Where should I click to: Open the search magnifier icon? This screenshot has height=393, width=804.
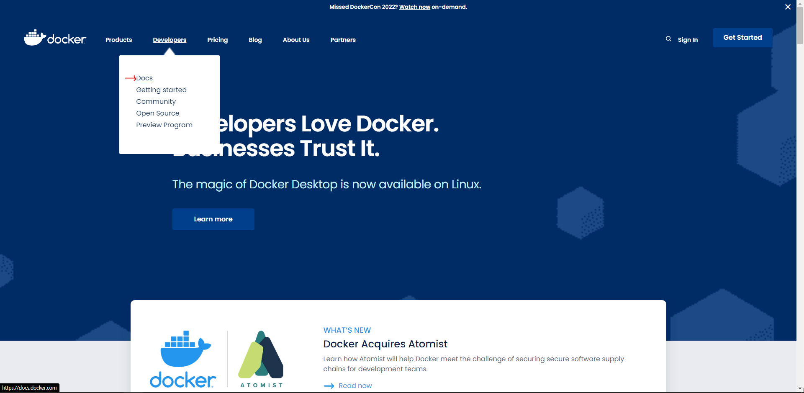tap(668, 39)
